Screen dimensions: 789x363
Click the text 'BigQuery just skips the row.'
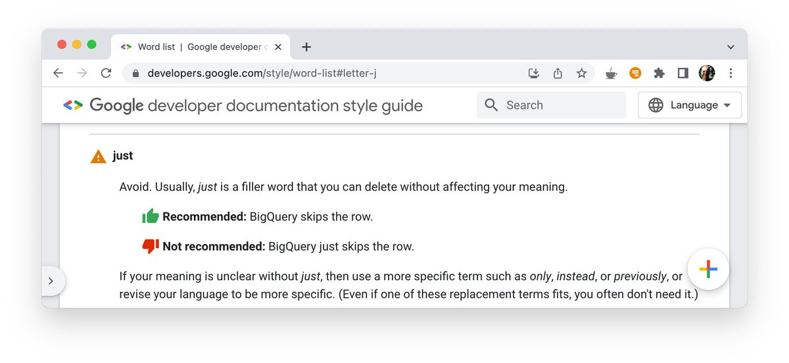click(x=341, y=247)
